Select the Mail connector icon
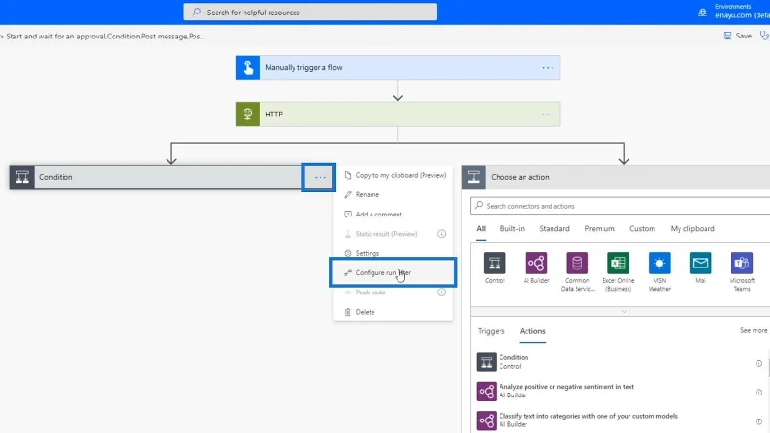The width and height of the screenshot is (770, 433). coord(701,263)
